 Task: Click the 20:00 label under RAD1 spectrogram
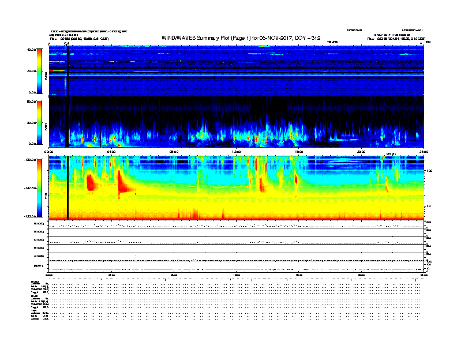point(361,152)
